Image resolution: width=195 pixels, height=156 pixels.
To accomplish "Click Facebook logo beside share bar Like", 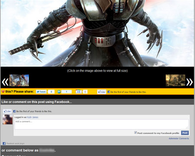I will pos(109,92).
